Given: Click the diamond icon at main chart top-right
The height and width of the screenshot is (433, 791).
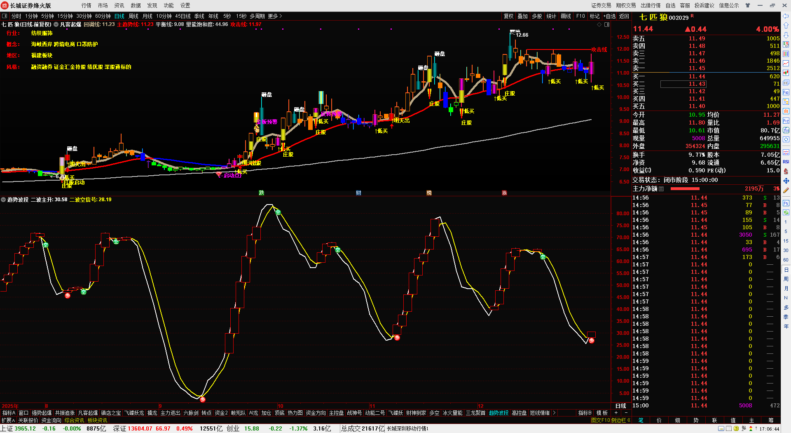Looking at the screenshot, I should pos(599,25).
